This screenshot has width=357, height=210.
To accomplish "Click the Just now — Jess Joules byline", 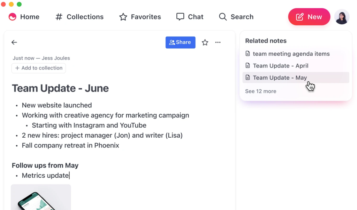I will point(41,58).
